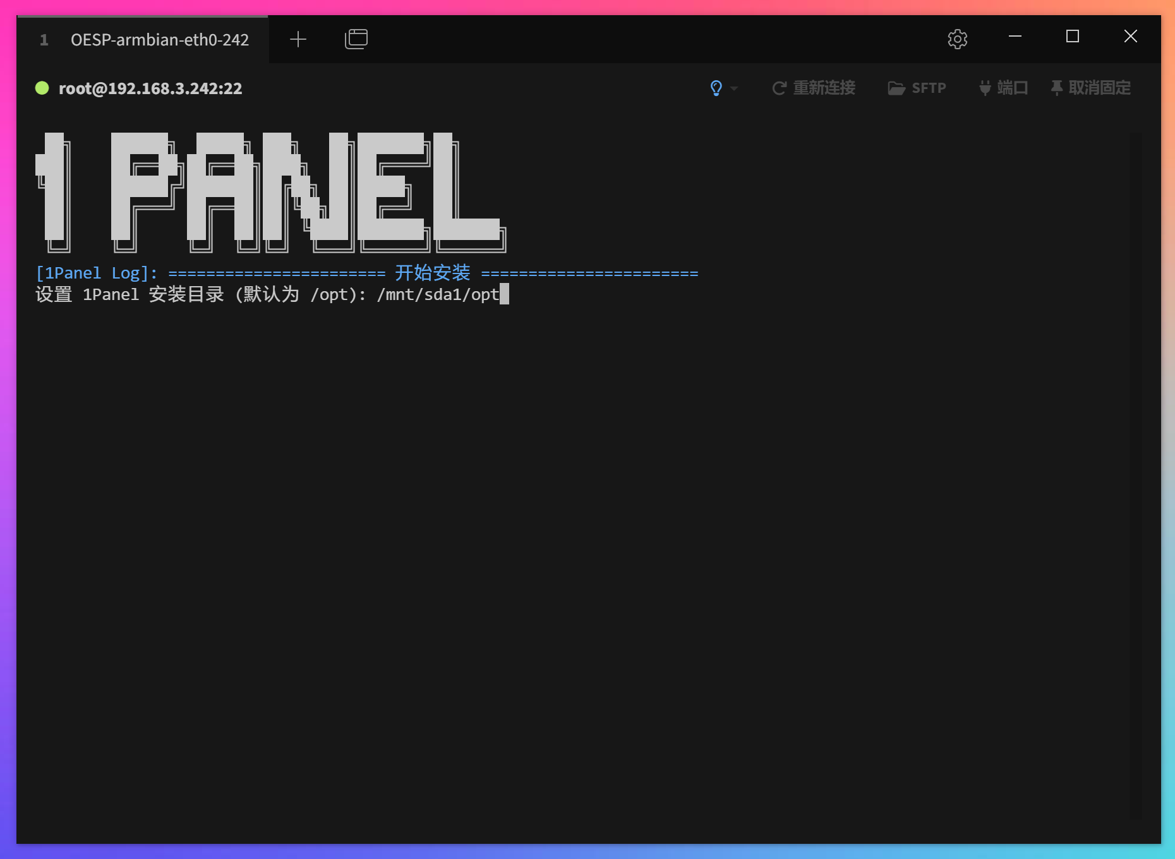Click the reconnect refresh icon
The height and width of the screenshot is (859, 1175).
(x=778, y=88)
